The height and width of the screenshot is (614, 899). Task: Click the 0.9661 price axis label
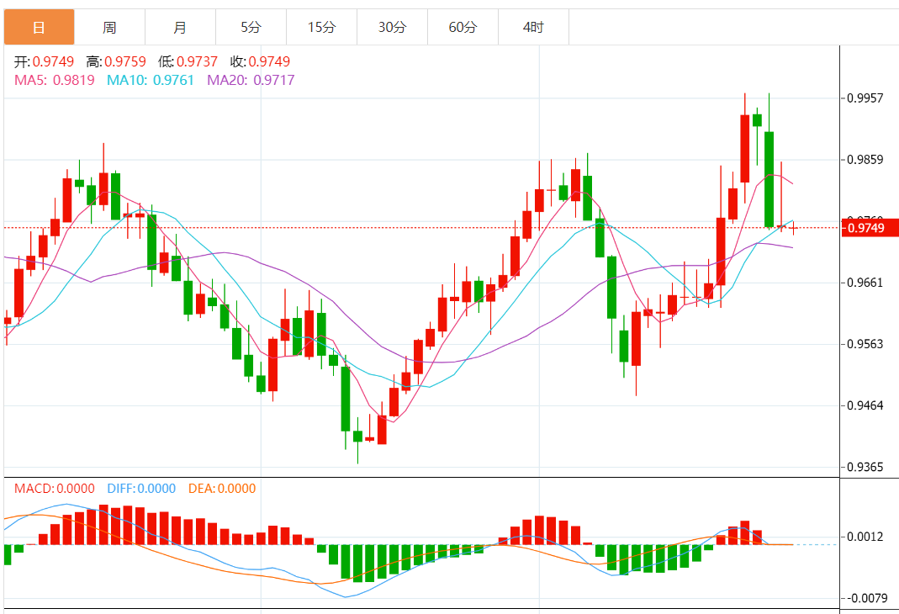[x=865, y=283]
